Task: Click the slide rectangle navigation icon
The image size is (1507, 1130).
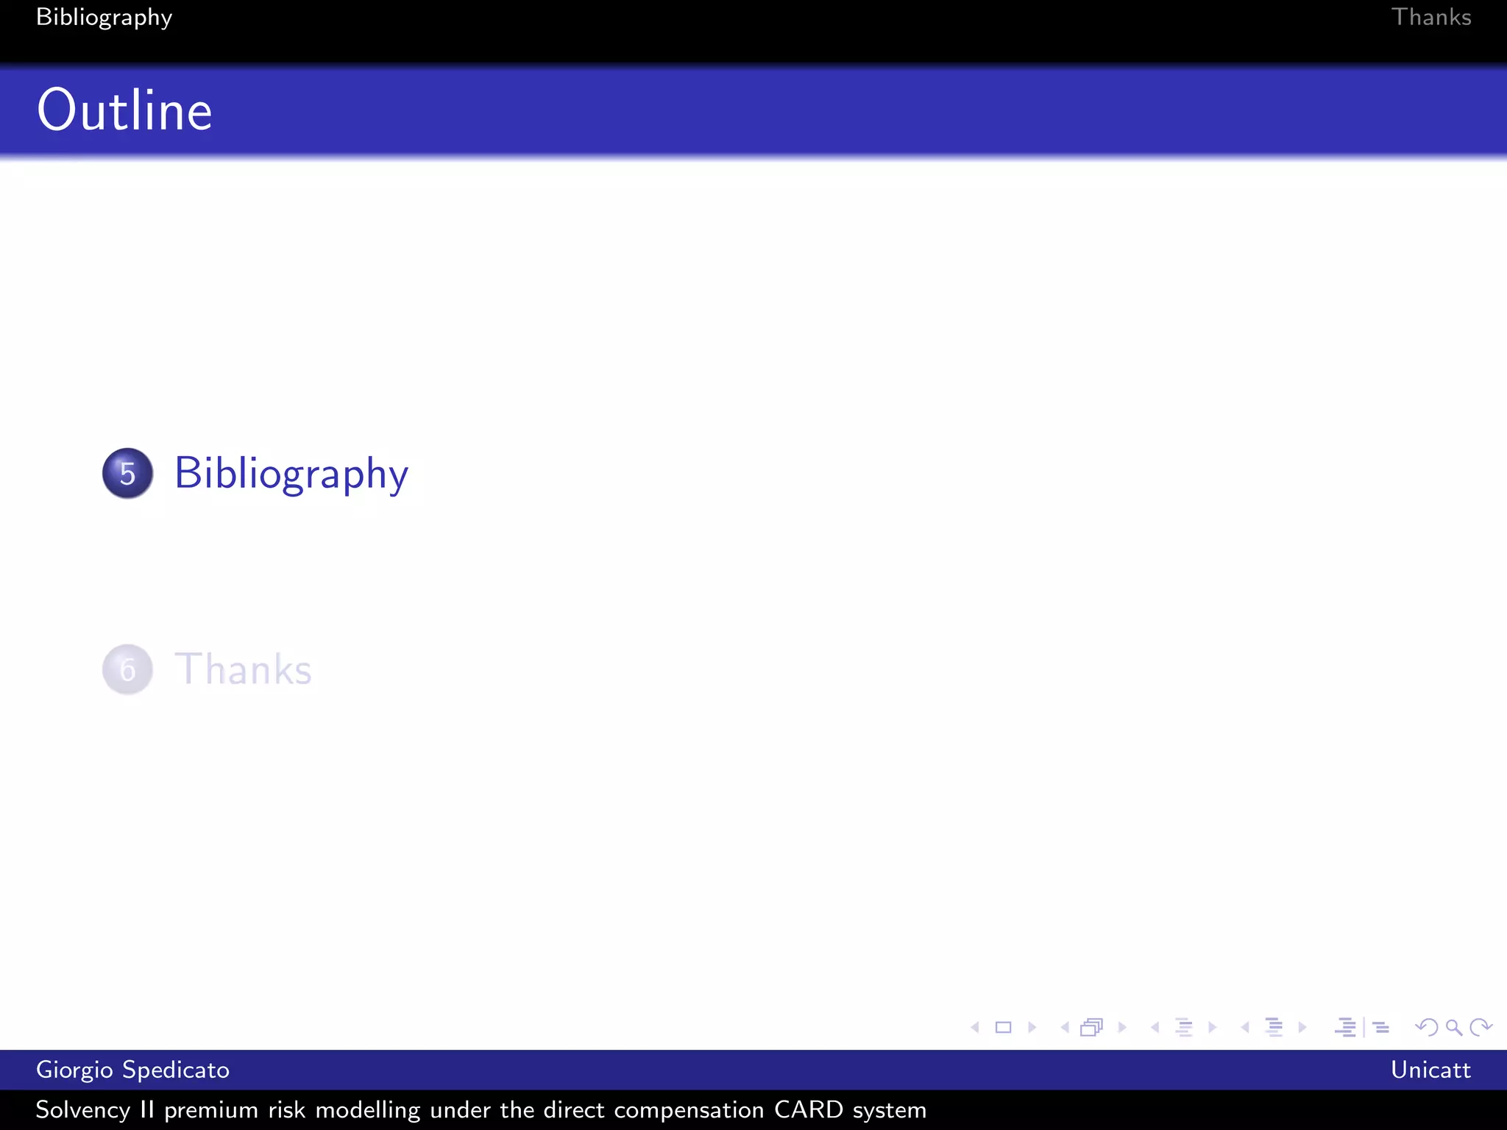Action: [1003, 1027]
